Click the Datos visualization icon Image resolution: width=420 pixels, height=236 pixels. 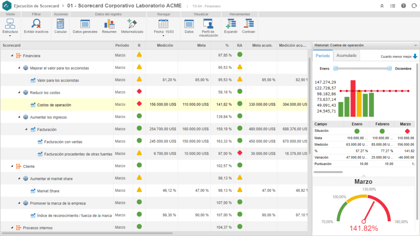[x=189, y=24]
